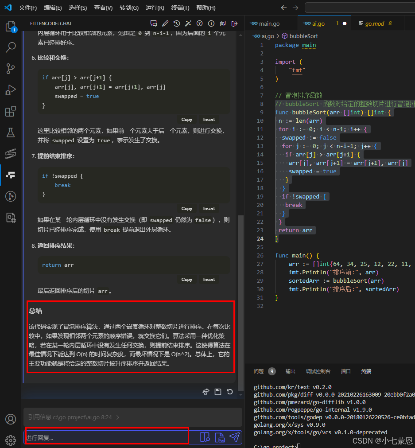Open FittenCode chat history
Image resolution: width=415 pixels, height=448 pixels.
[x=177, y=23]
